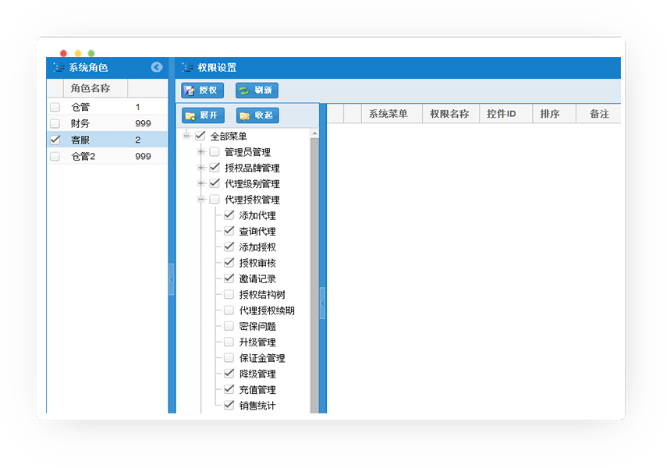This screenshot has height=468, width=667.
Task: Expand the 管理员管理 tree node
Action: tap(201, 152)
